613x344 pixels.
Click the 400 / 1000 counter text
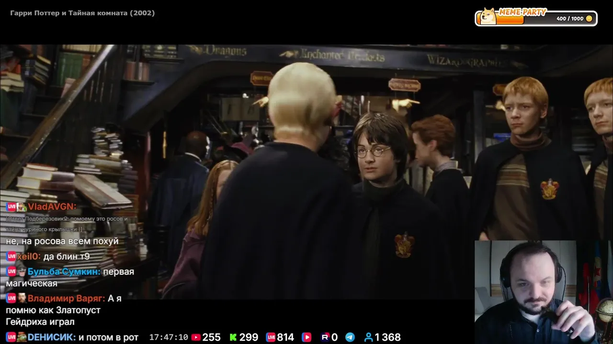[x=570, y=19]
